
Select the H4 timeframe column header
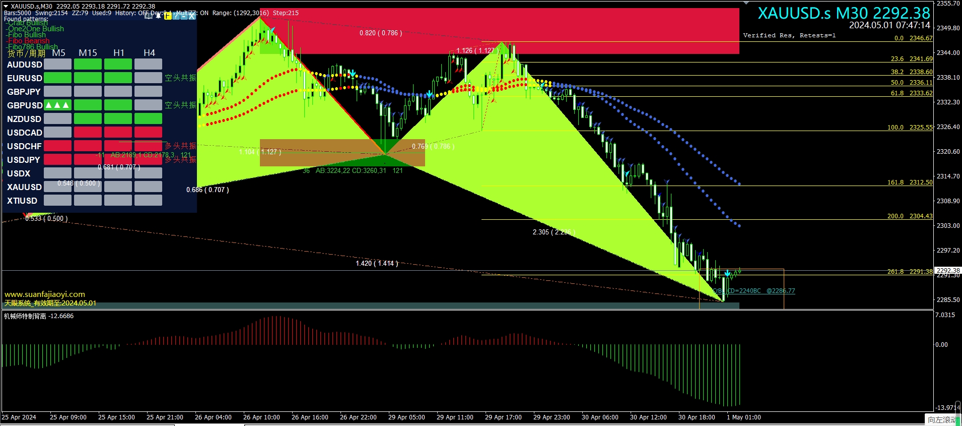click(x=149, y=53)
